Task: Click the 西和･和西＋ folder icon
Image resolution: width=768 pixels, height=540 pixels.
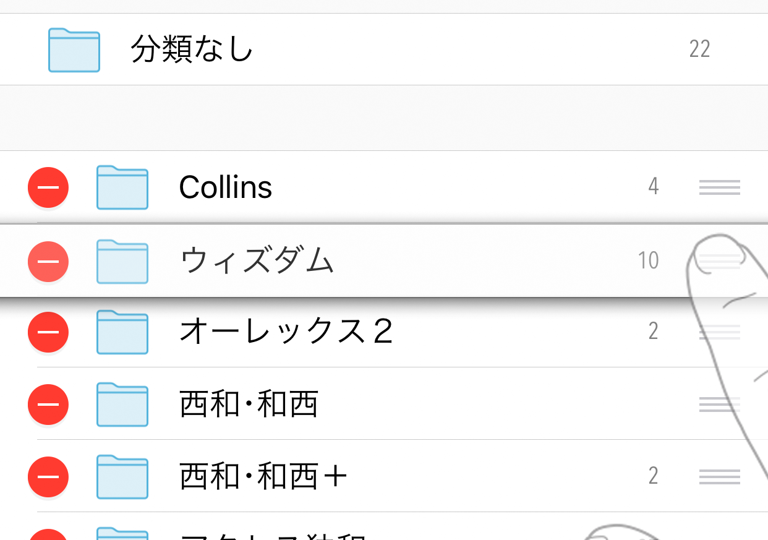Action: coord(122,476)
